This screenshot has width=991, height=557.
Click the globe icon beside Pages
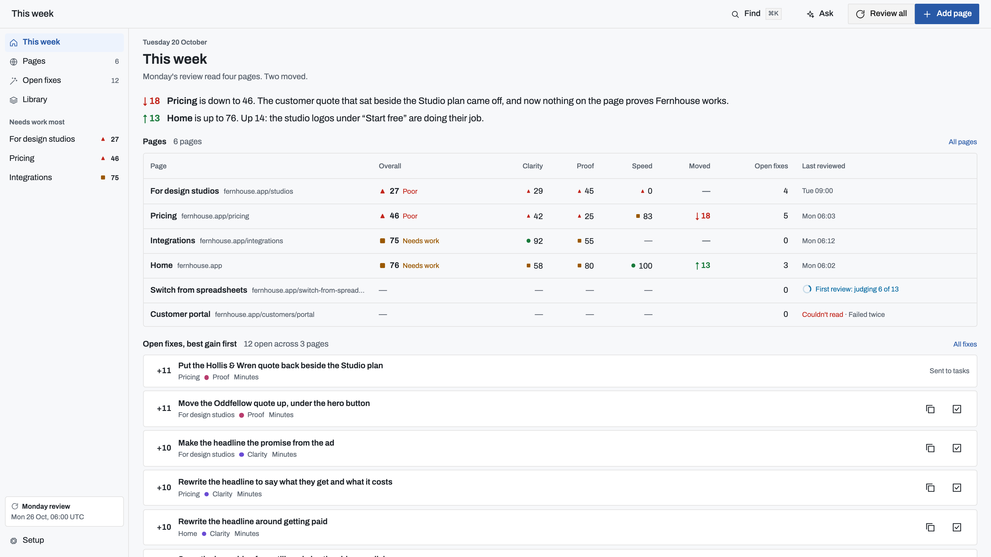(14, 62)
